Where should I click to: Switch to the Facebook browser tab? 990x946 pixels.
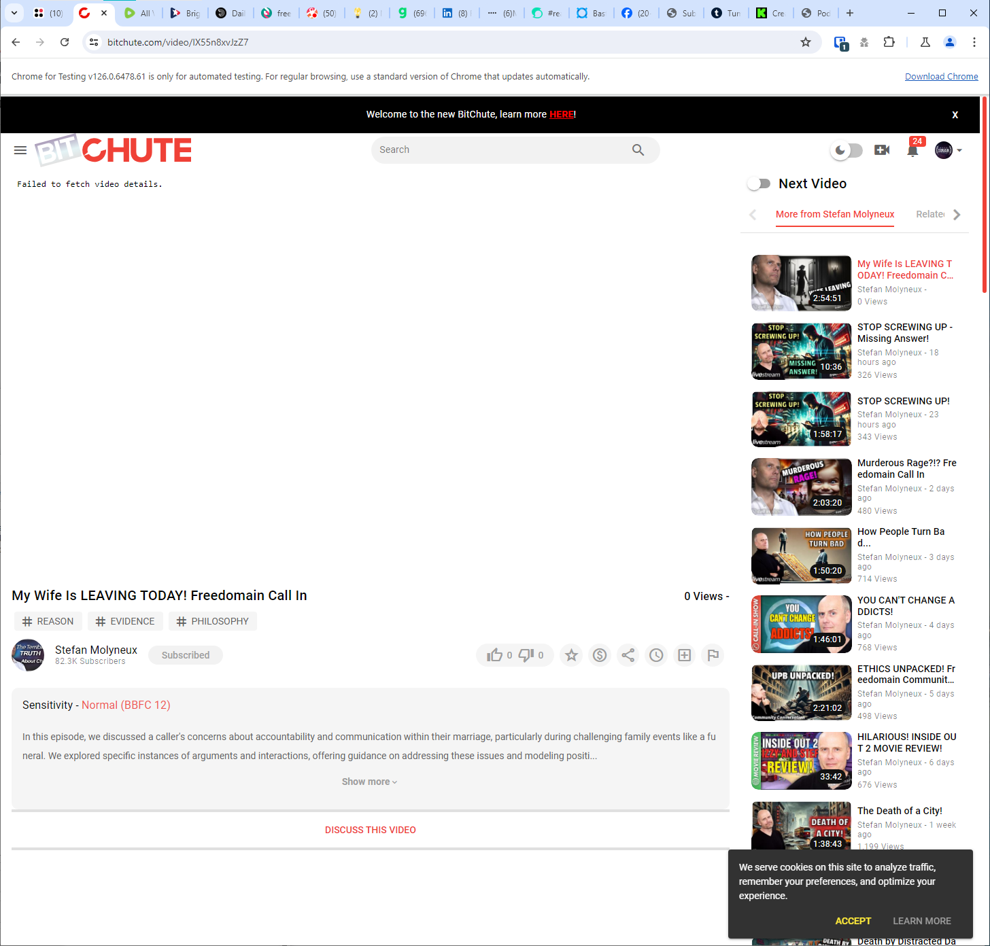[x=635, y=13]
